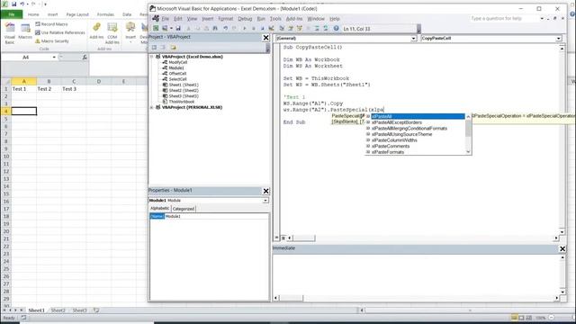Save workbook via Excel quick access icon

point(14,4)
